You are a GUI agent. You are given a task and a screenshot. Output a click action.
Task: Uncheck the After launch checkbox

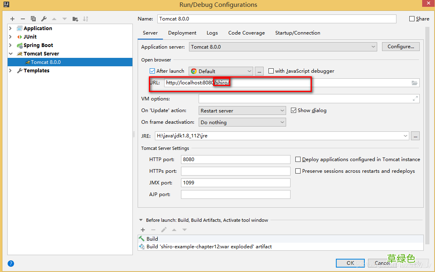[x=152, y=71]
